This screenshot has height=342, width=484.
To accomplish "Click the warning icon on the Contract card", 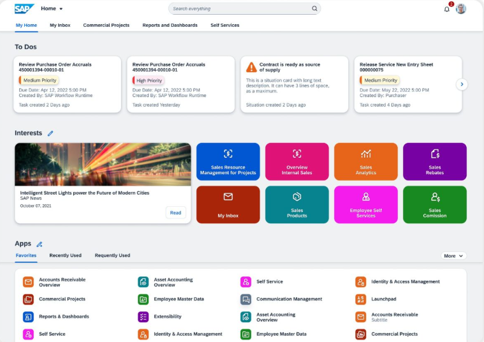I will click(x=251, y=67).
